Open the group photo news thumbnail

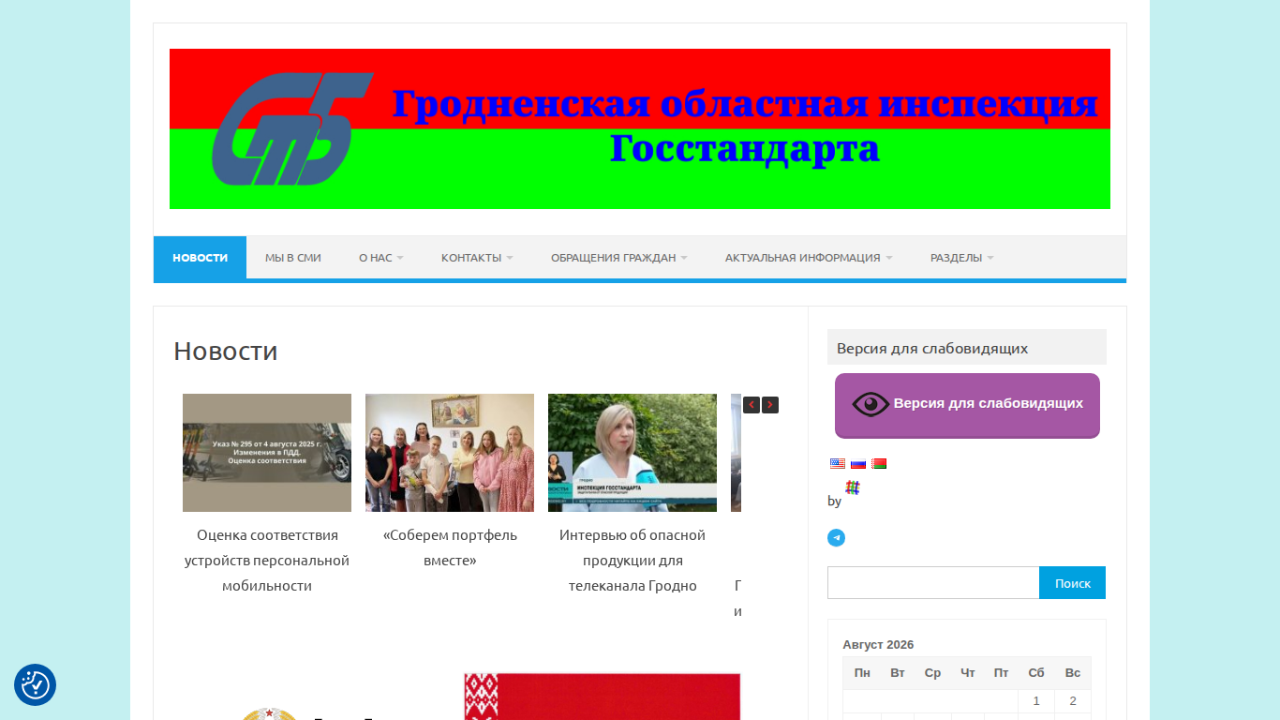pos(450,453)
